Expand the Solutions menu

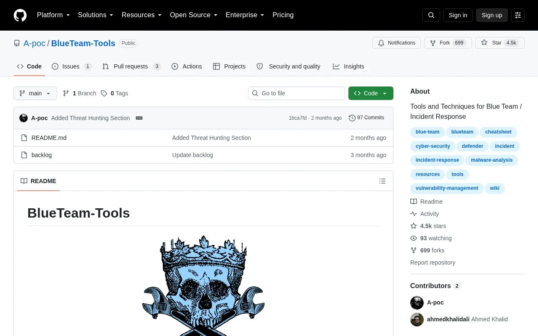point(96,15)
